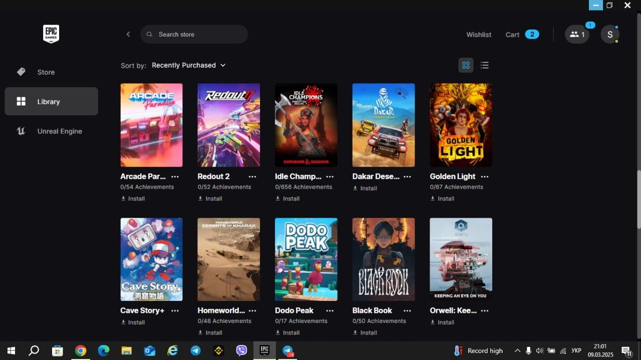The image size is (641, 360).
Task: Install Homeworld Deserts of Kharak
Action: 210,333
